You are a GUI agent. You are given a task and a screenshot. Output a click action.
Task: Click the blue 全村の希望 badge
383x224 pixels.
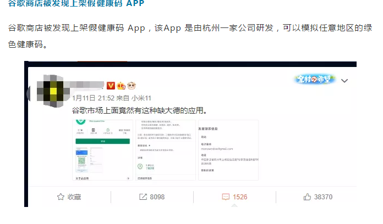pos(314,79)
